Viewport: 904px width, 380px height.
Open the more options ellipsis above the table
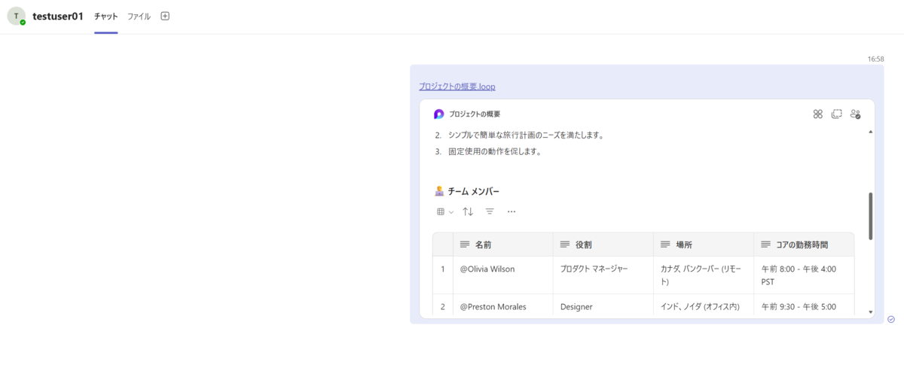pyautogui.click(x=512, y=211)
